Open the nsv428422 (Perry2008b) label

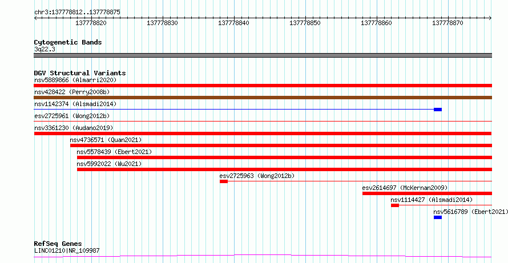click(x=72, y=92)
